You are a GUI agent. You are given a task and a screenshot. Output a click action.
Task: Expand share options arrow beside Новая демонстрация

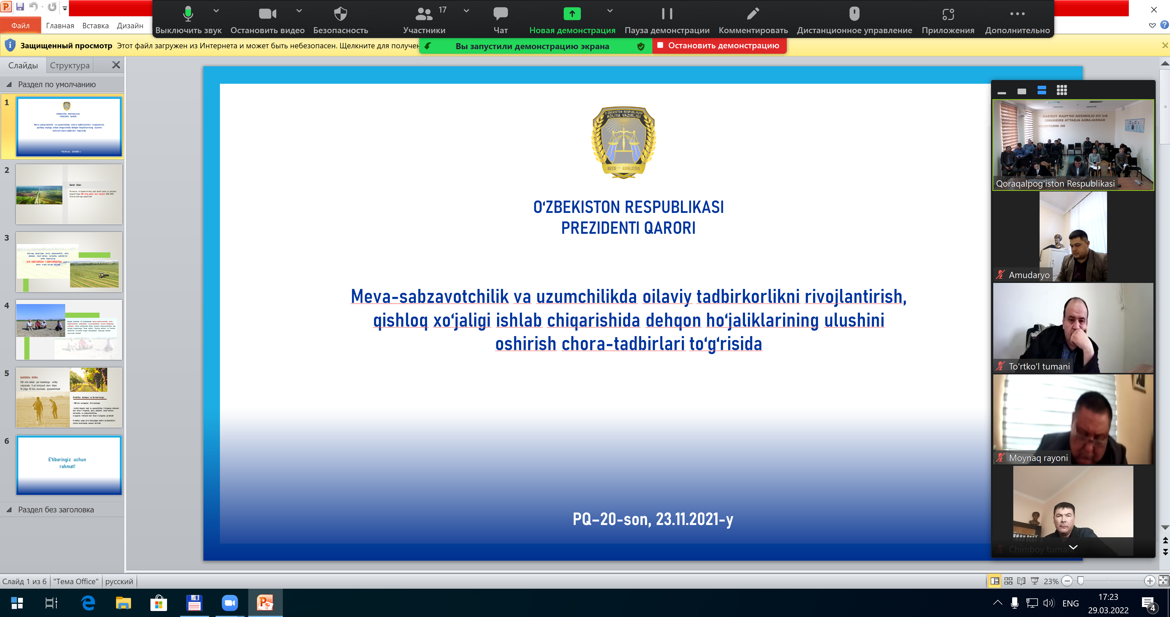pyautogui.click(x=610, y=11)
